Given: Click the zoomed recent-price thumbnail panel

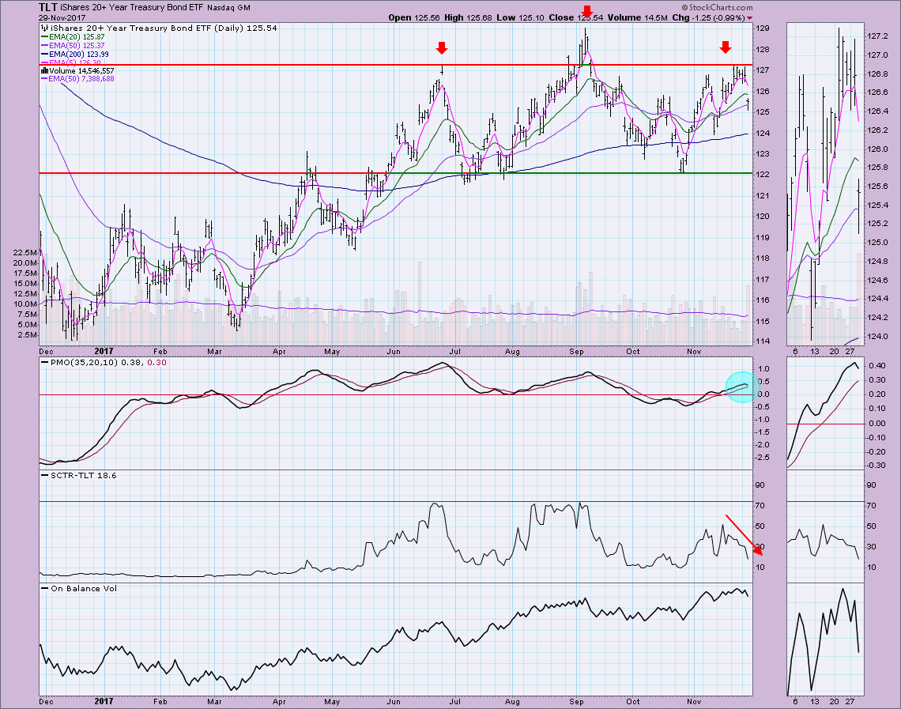Looking at the screenshot, I should pyautogui.click(x=824, y=184).
